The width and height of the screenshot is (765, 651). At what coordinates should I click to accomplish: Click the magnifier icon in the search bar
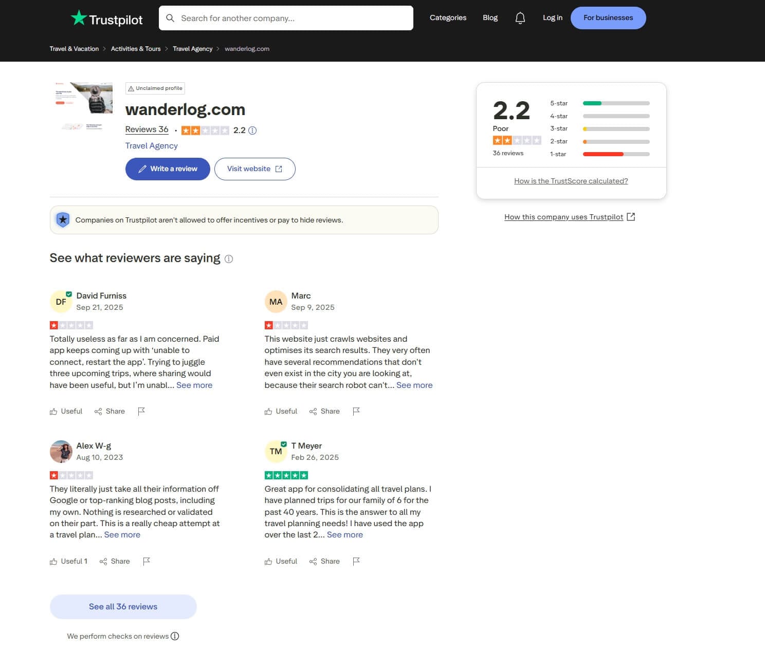(170, 18)
